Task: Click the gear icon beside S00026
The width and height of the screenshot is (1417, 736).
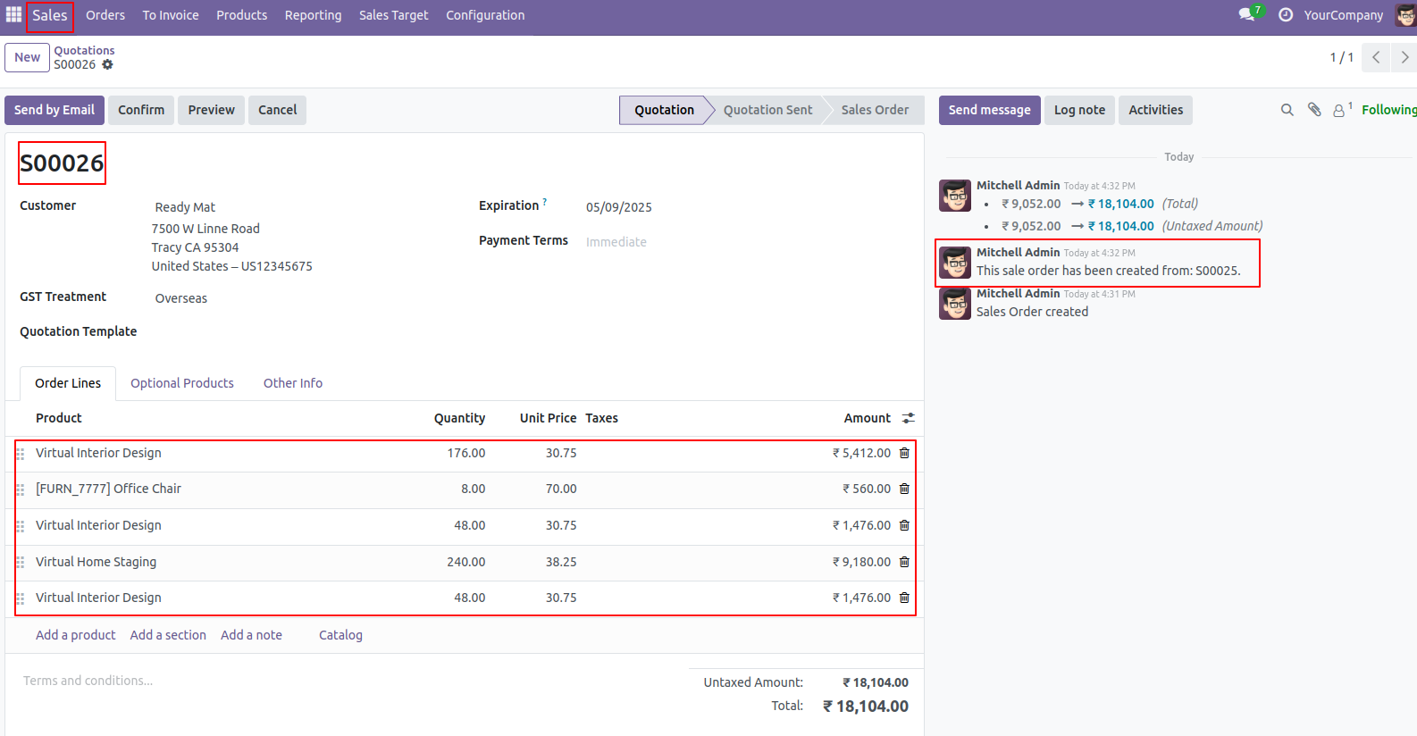Action: 108,65
